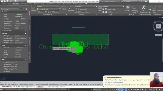Toggle polar tracking in status bar

click(110, 90)
